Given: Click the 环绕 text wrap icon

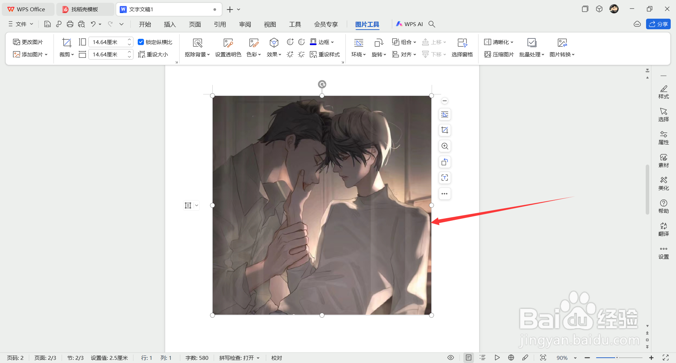Looking at the screenshot, I should coord(358,43).
